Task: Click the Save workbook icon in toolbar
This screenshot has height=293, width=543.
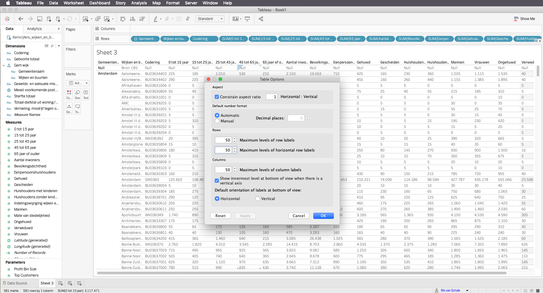Action: tap(39, 19)
